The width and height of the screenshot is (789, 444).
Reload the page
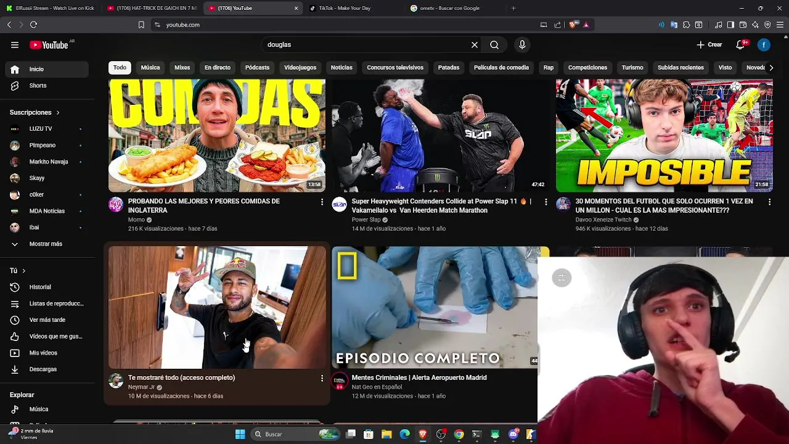tap(33, 25)
